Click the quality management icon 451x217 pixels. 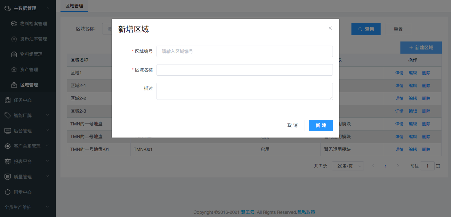click(8, 177)
